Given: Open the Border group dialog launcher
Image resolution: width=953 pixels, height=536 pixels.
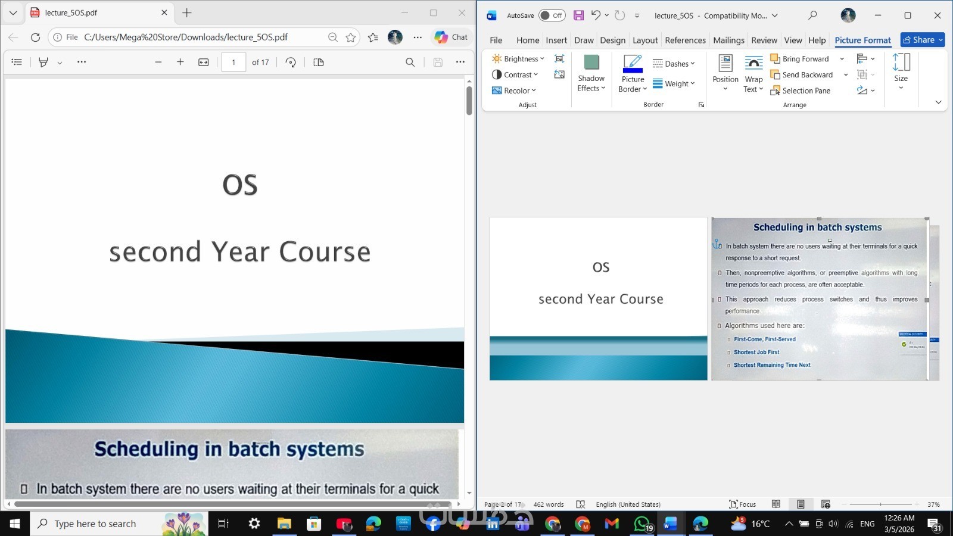Looking at the screenshot, I should coord(701,105).
